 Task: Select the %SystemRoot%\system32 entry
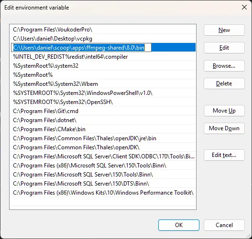point(103,66)
